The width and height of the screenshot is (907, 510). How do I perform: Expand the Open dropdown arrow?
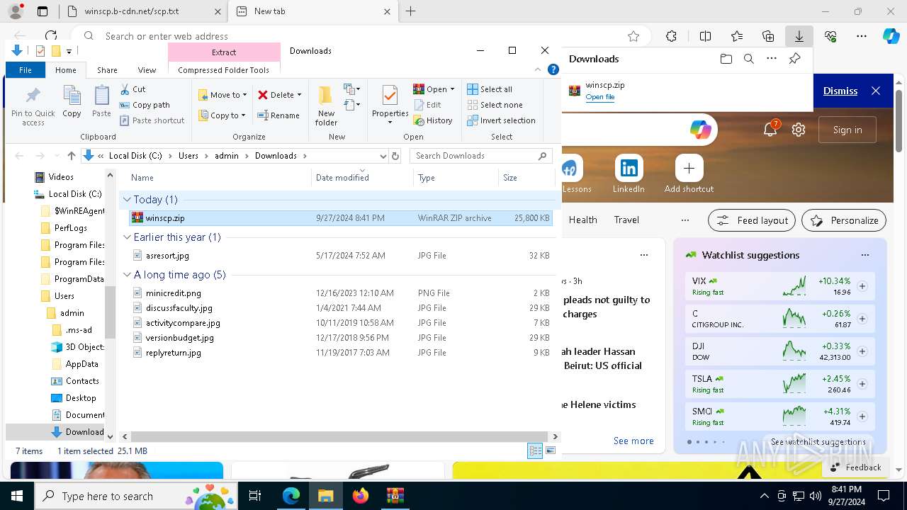452,89
